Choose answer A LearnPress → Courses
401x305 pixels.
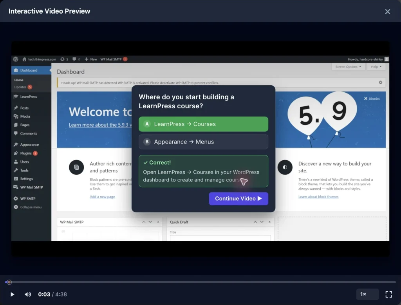click(x=203, y=124)
